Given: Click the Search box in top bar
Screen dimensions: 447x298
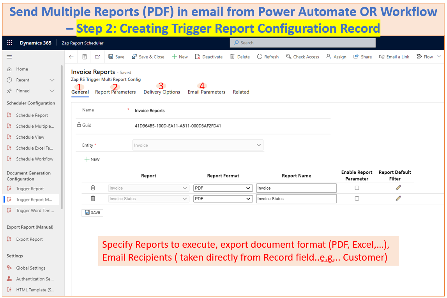Looking at the screenshot, I should [302, 43].
